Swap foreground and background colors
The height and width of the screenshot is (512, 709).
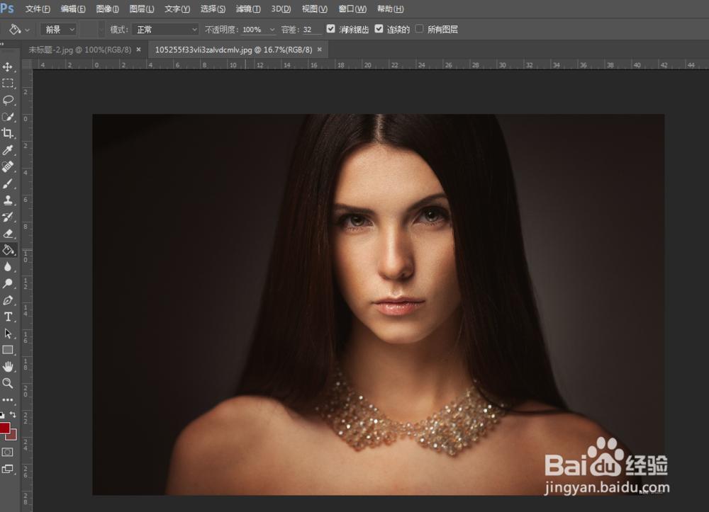(13, 414)
